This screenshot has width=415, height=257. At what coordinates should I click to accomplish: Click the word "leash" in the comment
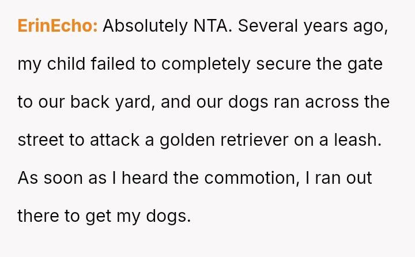(360, 141)
